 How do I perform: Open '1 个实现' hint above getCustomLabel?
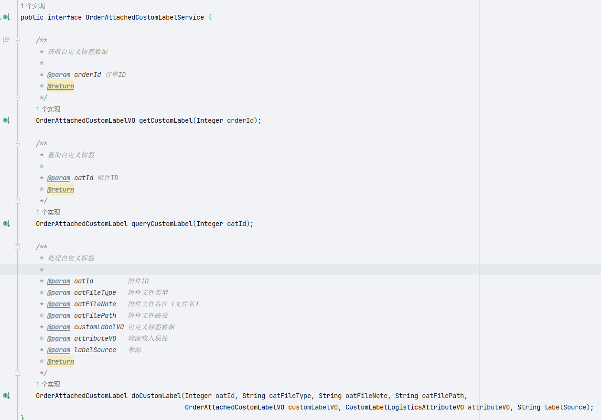(x=48, y=109)
